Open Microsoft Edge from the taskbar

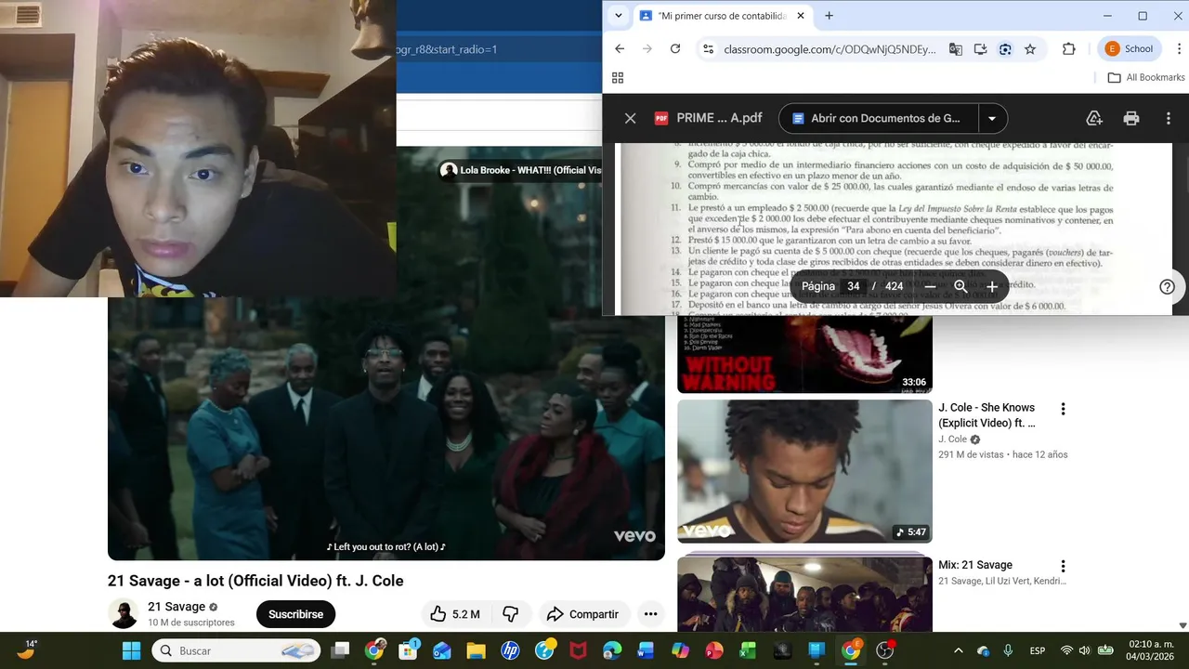coord(611,650)
